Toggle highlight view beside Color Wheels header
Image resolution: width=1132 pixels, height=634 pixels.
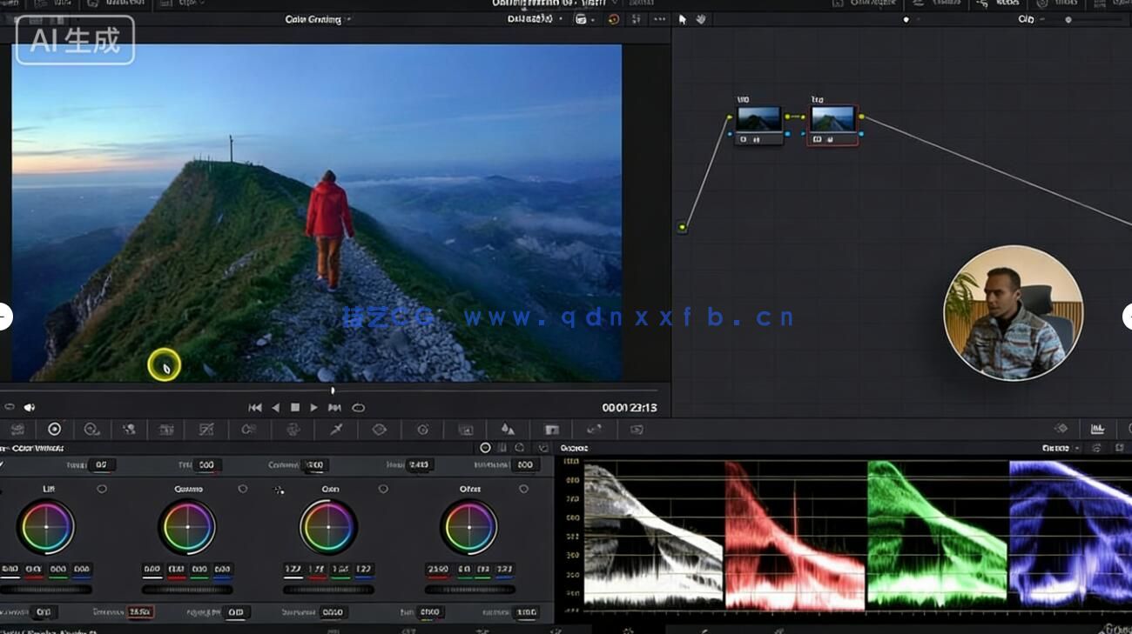486,448
